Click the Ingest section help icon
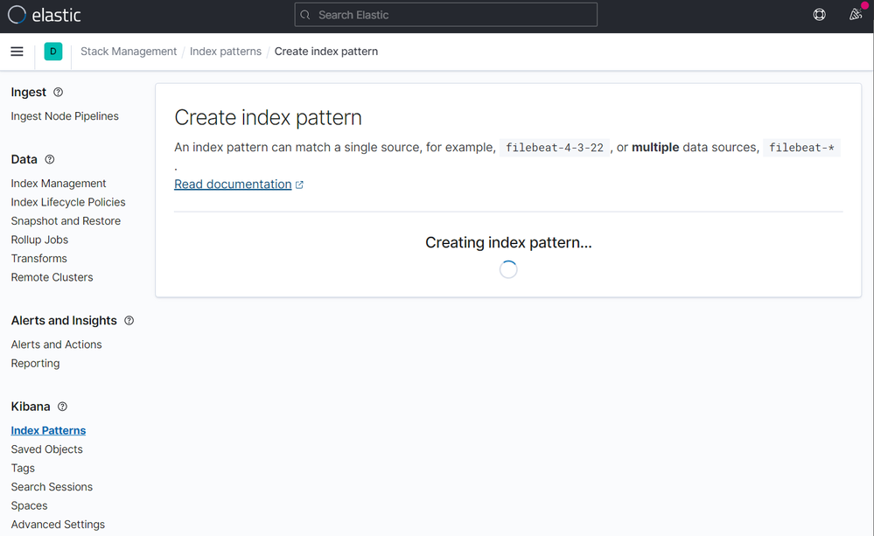The image size is (874, 536). pos(58,92)
